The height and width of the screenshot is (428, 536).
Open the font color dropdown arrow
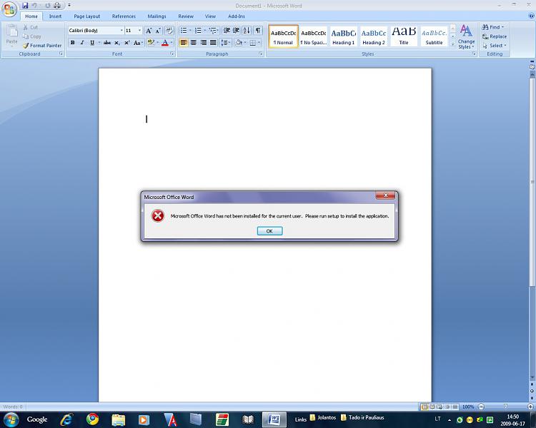[x=172, y=43]
